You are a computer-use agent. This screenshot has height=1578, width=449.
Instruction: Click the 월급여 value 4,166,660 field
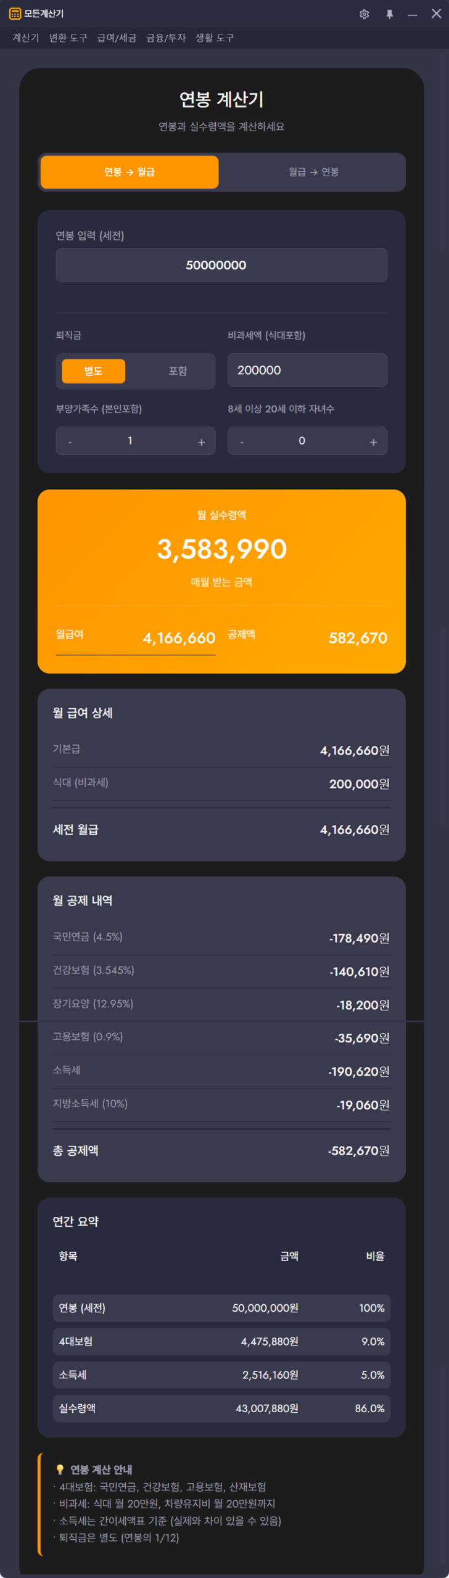pos(179,638)
